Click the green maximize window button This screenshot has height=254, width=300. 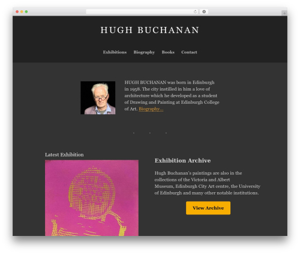pos(26,11)
